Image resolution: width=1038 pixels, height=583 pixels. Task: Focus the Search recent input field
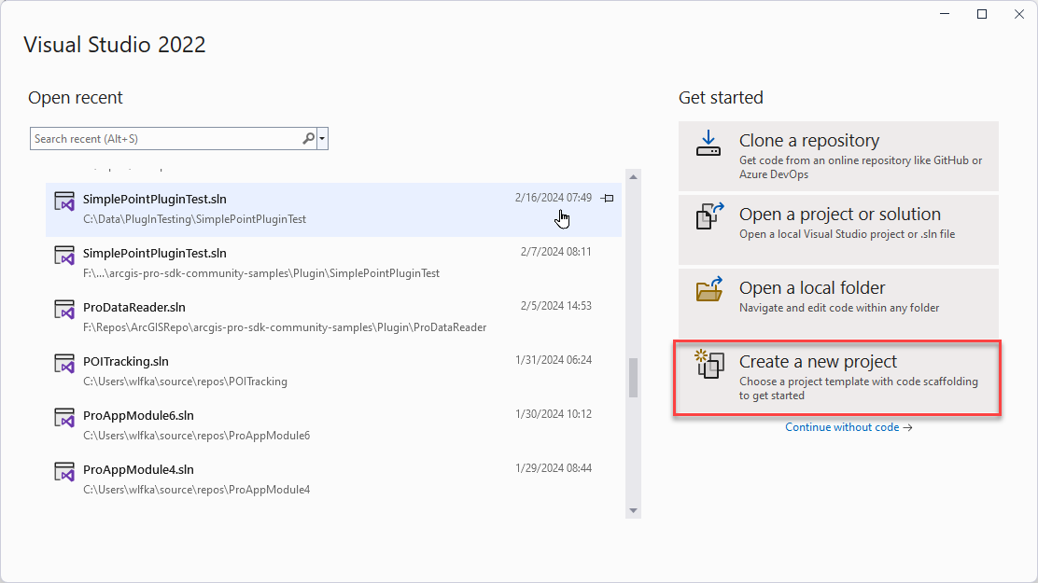165,139
